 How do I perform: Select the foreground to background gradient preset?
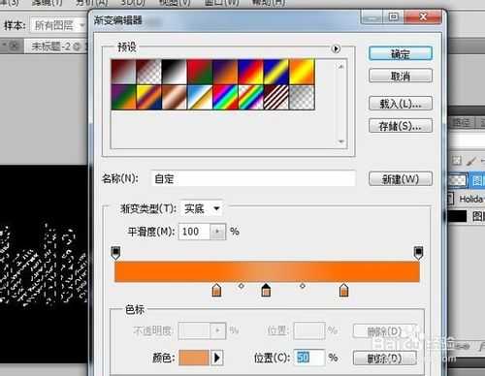[123, 72]
